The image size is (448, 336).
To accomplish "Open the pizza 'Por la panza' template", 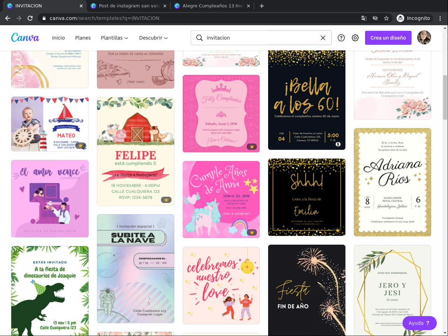I will tap(135, 69).
